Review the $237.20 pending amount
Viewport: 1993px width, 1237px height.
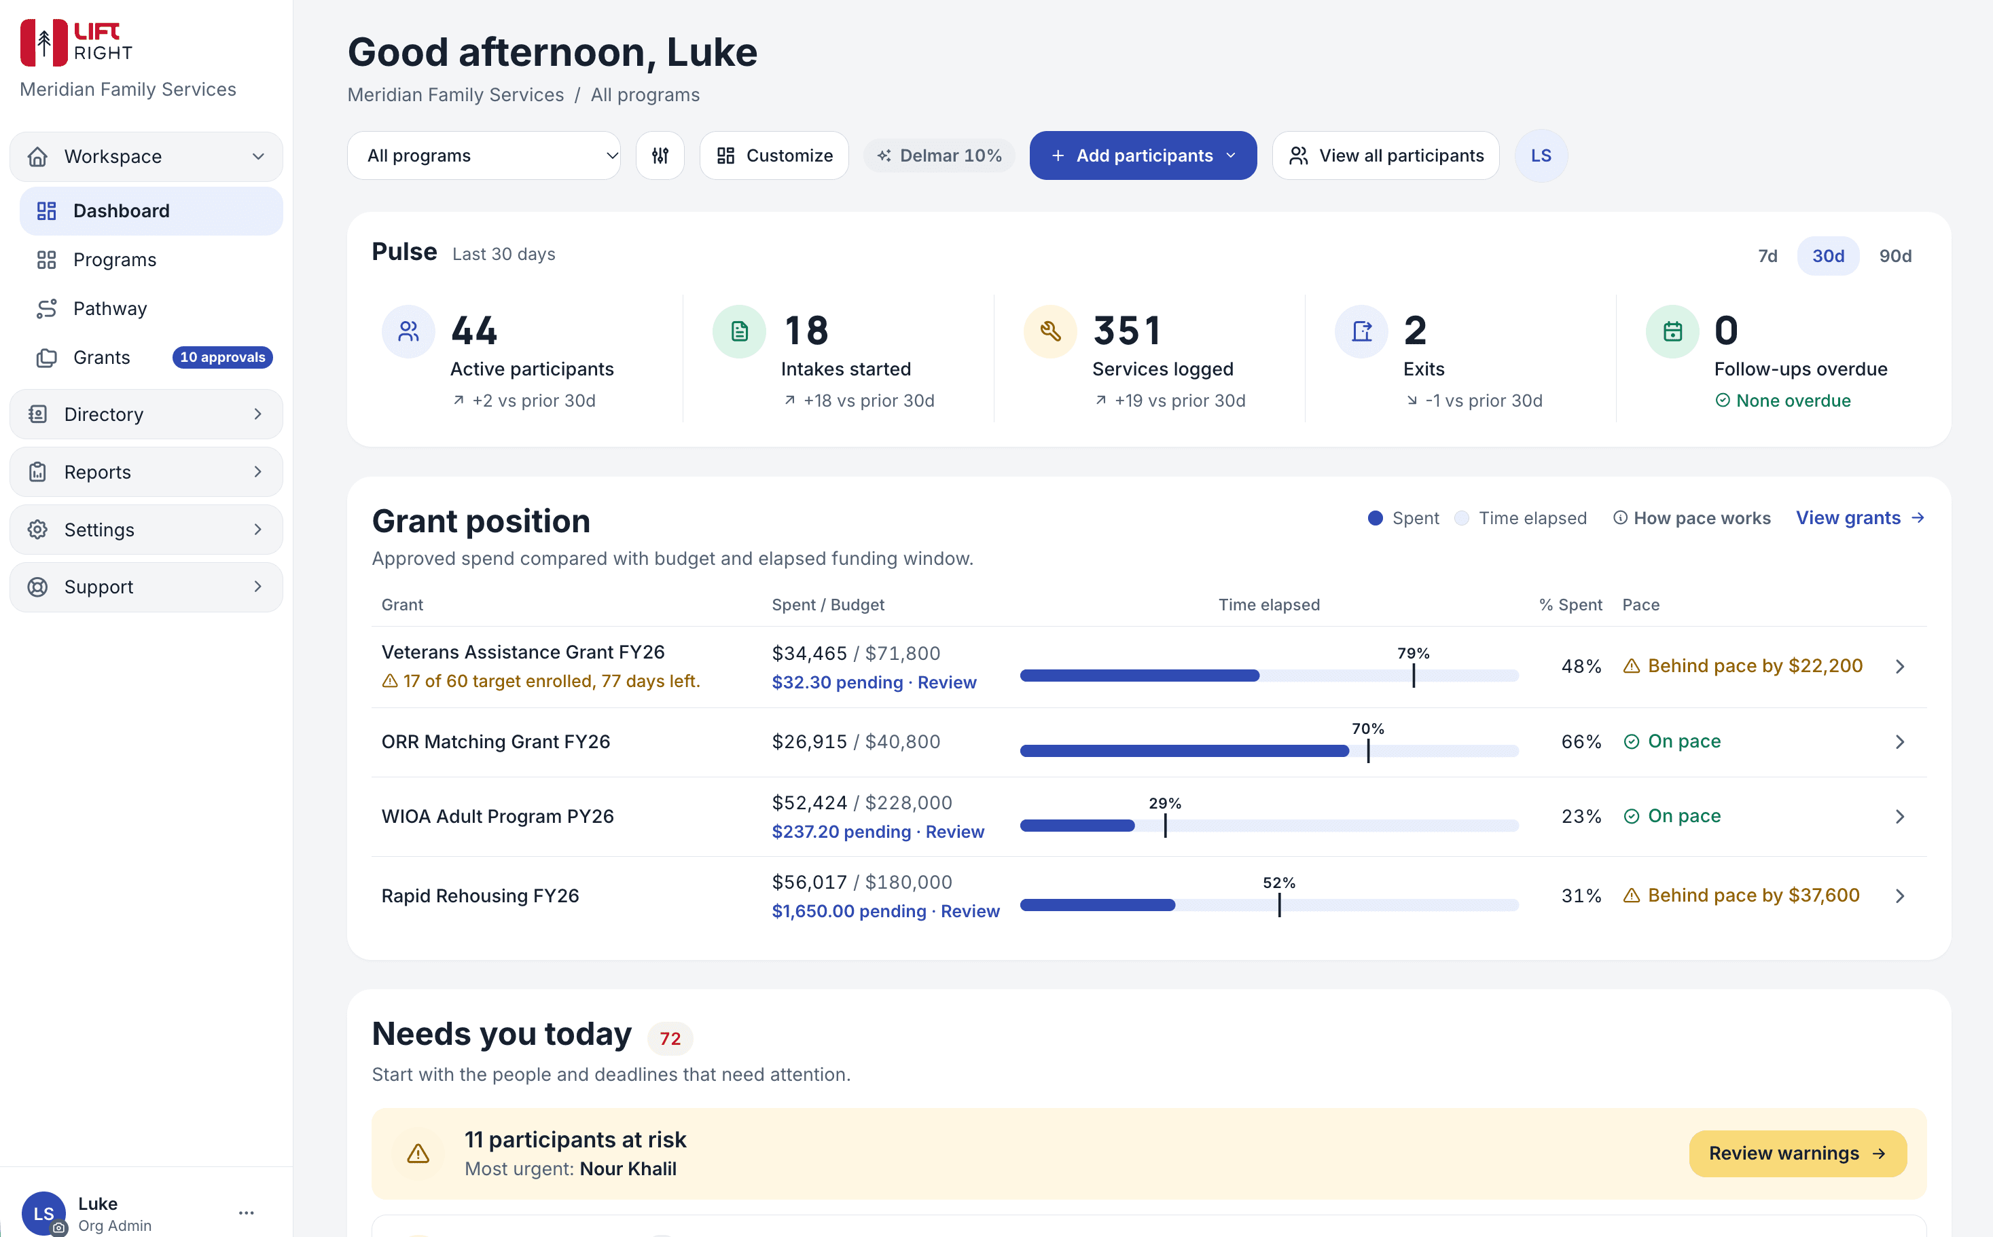878,831
